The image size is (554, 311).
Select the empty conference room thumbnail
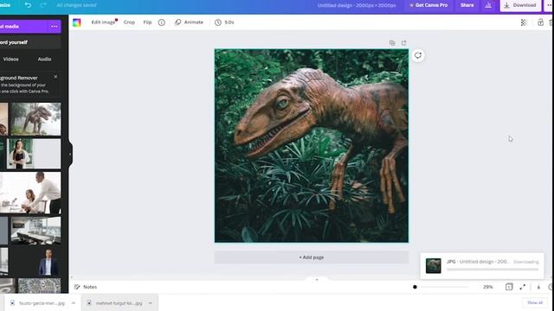[x=35, y=231]
